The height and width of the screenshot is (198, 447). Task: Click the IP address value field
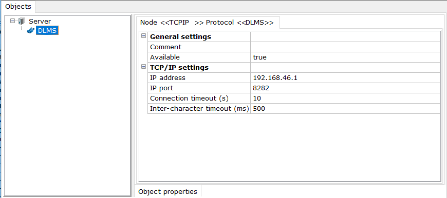(345, 78)
